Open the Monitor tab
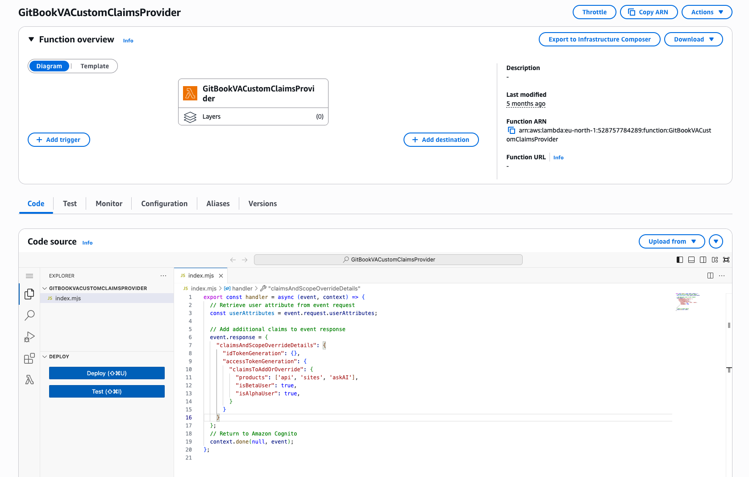Screen dimensions: 749x477 tap(109, 203)
